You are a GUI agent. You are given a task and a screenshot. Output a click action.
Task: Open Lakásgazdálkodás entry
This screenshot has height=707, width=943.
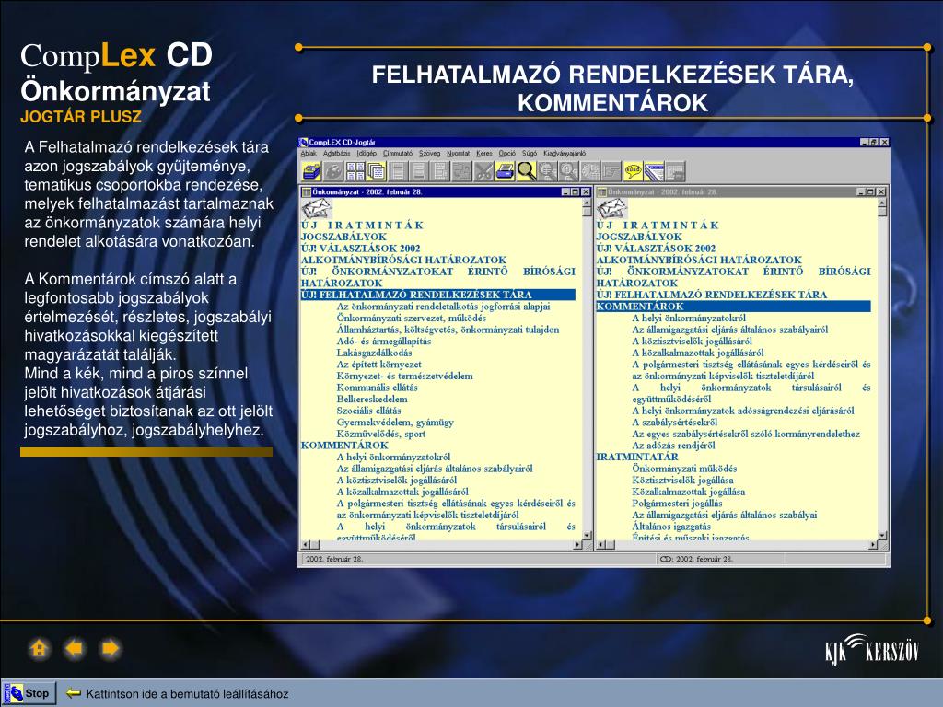tap(374, 353)
